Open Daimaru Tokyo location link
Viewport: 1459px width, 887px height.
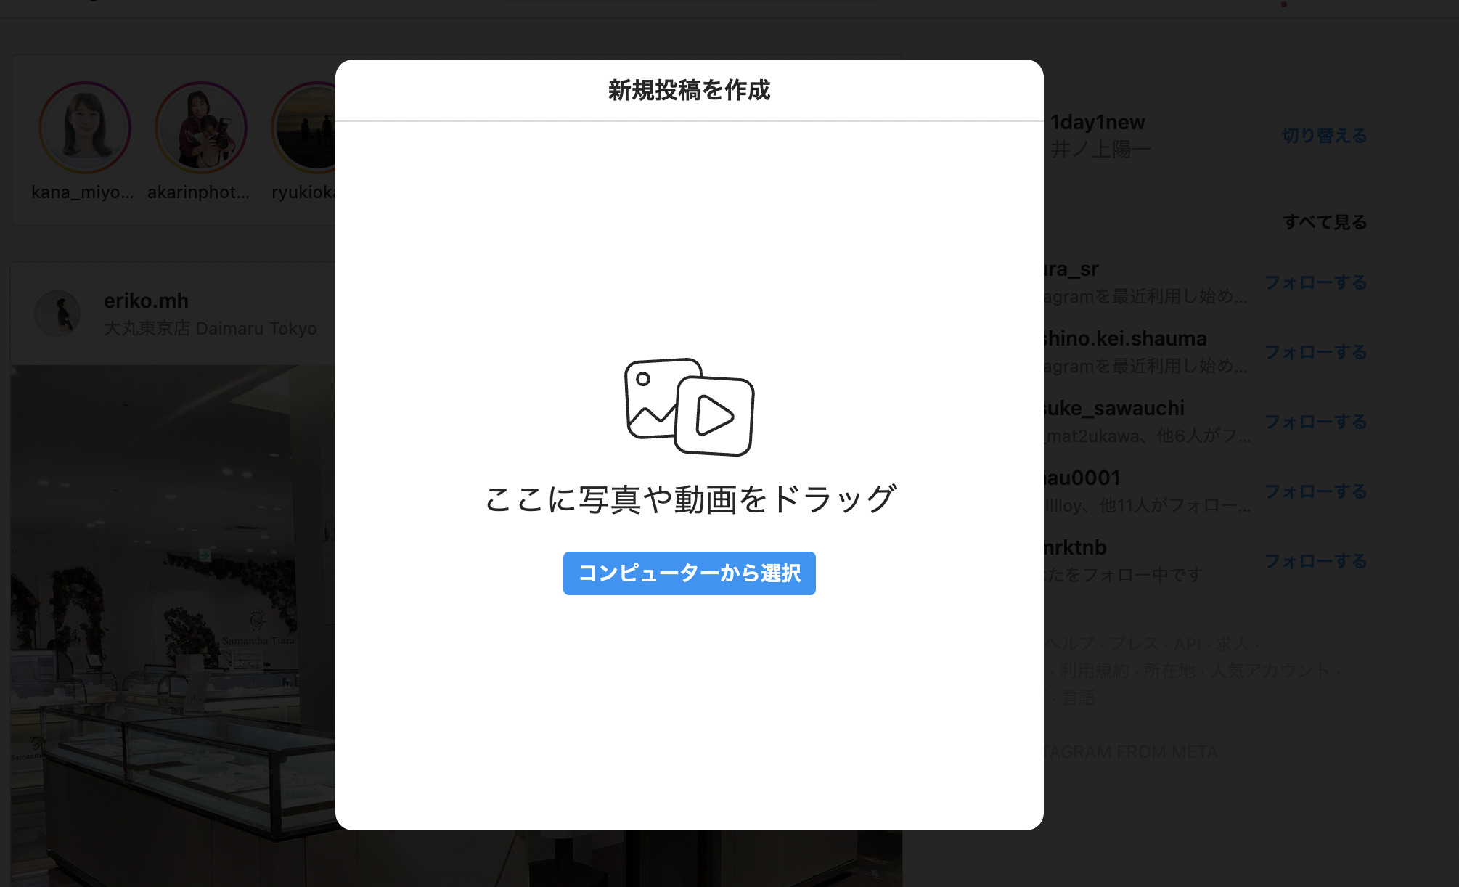point(210,329)
